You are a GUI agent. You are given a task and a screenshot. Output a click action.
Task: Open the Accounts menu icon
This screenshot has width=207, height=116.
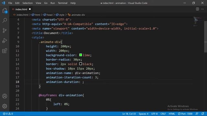coord(5,96)
